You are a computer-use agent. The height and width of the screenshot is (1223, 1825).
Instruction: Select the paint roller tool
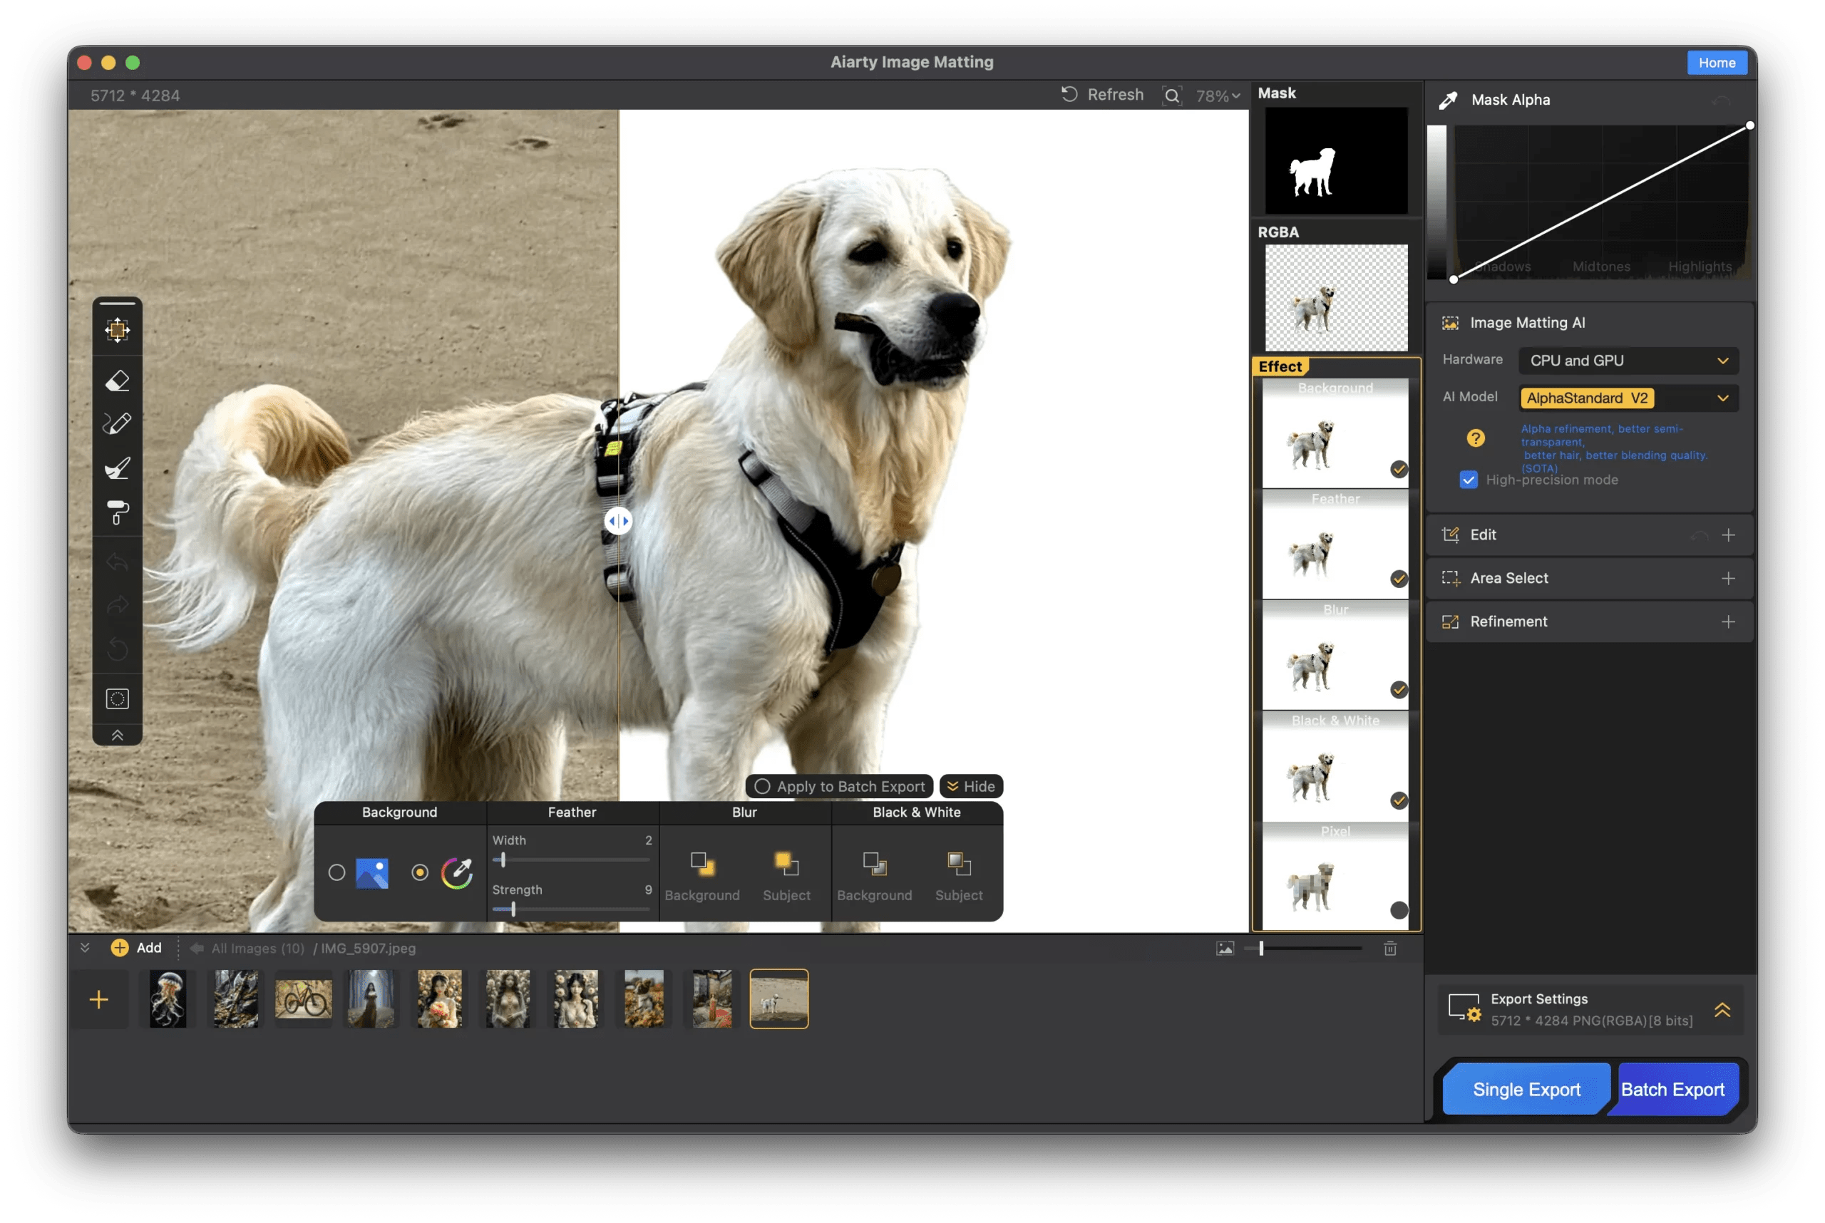(x=117, y=512)
